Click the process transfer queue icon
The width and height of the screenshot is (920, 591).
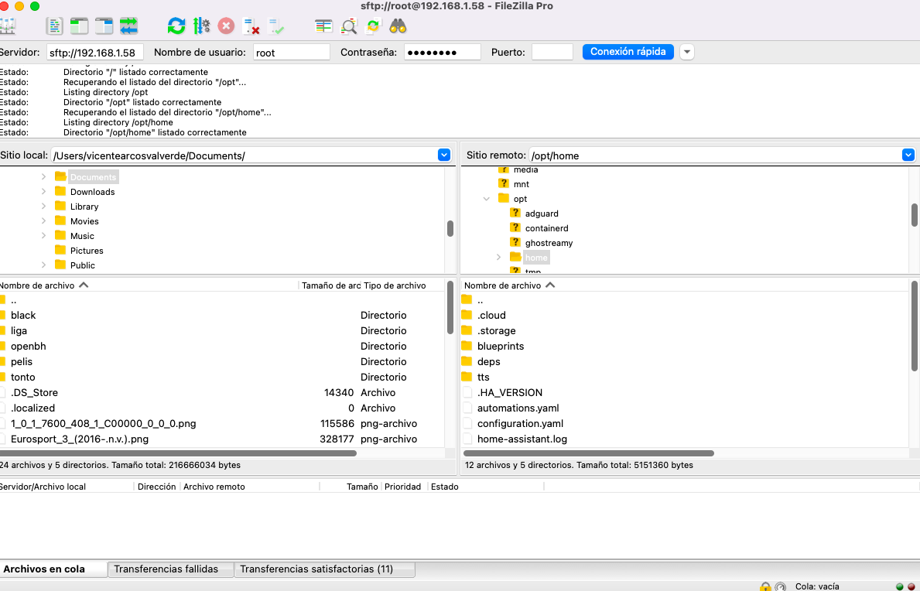click(x=201, y=26)
